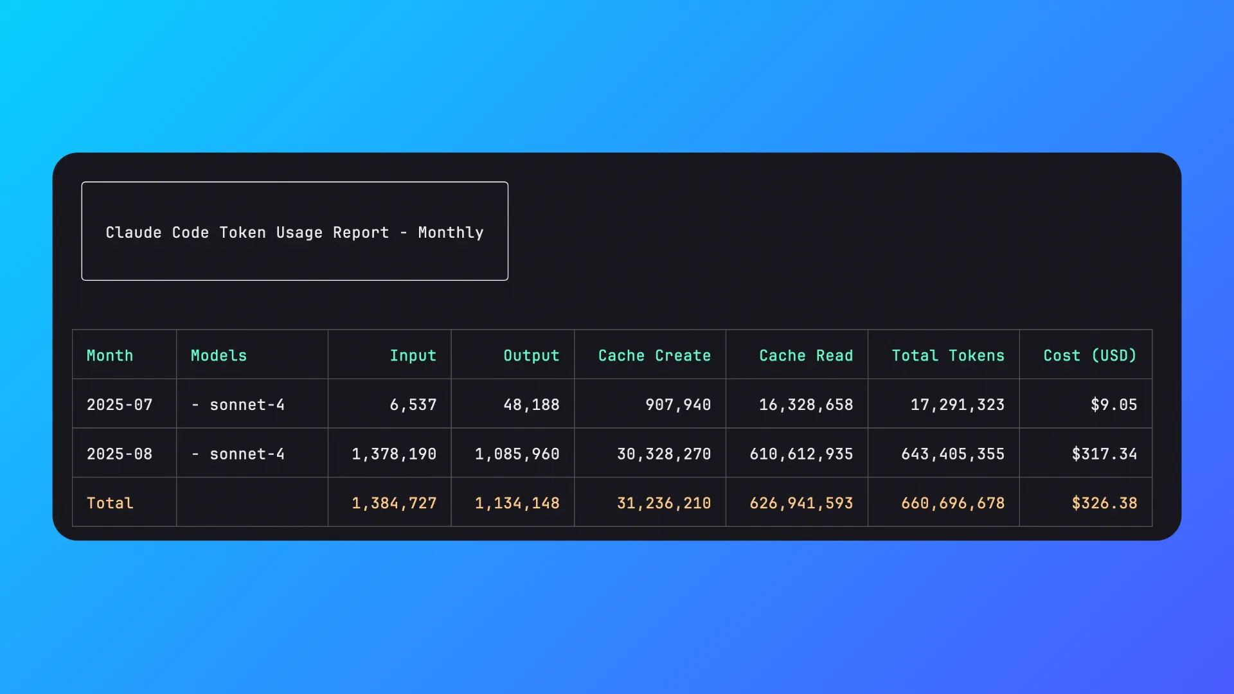Click the 2025-08 month cell
The height and width of the screenshot is (694, 1234).
coord(120,454)
